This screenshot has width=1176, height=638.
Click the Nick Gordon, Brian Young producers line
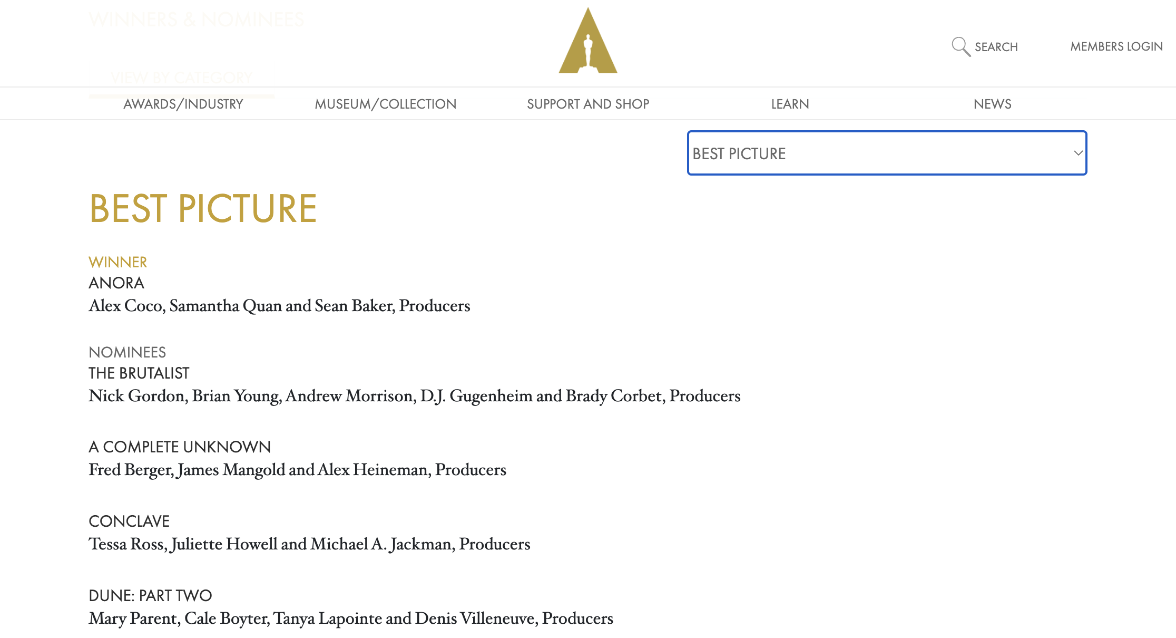[415, 396]
